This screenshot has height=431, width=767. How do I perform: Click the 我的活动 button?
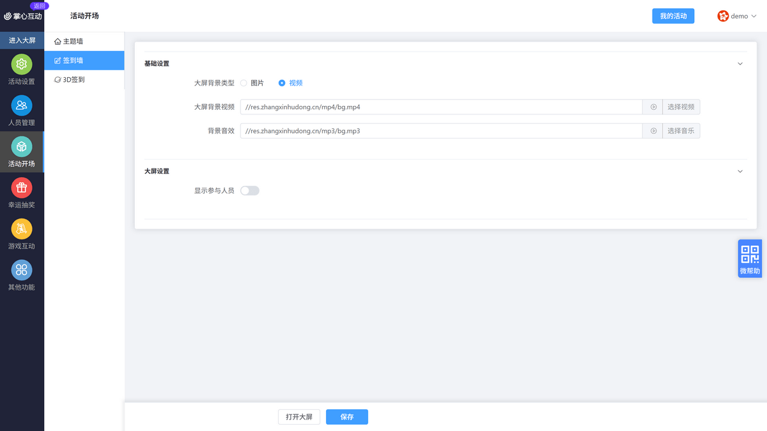click(673, 16)
